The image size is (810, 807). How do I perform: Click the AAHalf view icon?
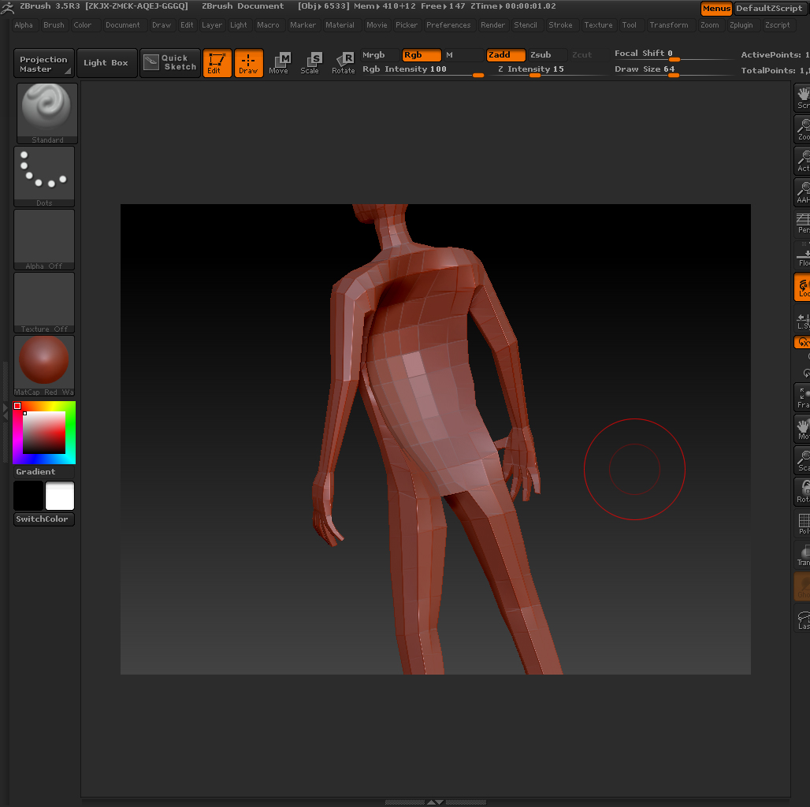pyautogui.click(x=802, y=192)
